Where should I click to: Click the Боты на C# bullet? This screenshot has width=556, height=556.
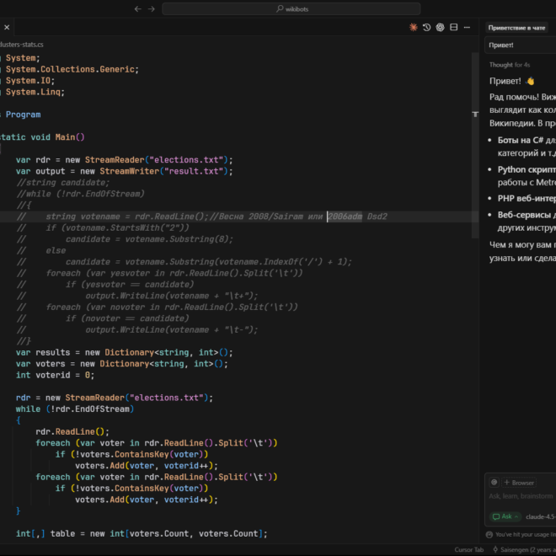527,147
